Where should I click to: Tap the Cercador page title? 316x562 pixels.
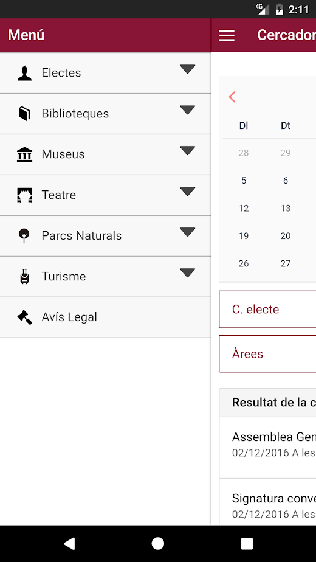[x=287, y=35]
